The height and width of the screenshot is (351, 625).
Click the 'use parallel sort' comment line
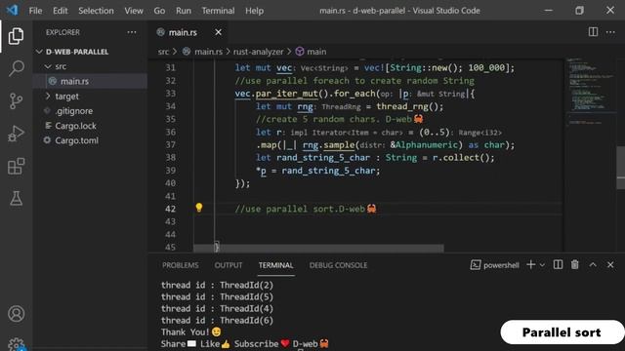(x=306, y=209)
